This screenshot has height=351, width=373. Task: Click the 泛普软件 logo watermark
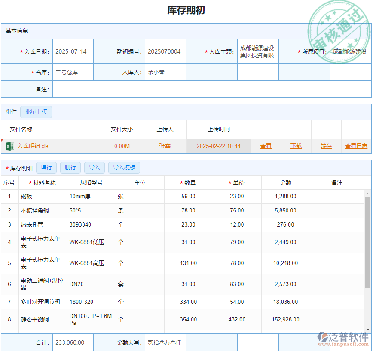click(342, 338)
